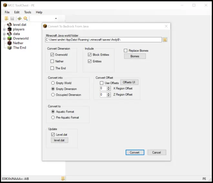Expand the Overworld tree node
The image size is (213, 183).
point(4,39)
